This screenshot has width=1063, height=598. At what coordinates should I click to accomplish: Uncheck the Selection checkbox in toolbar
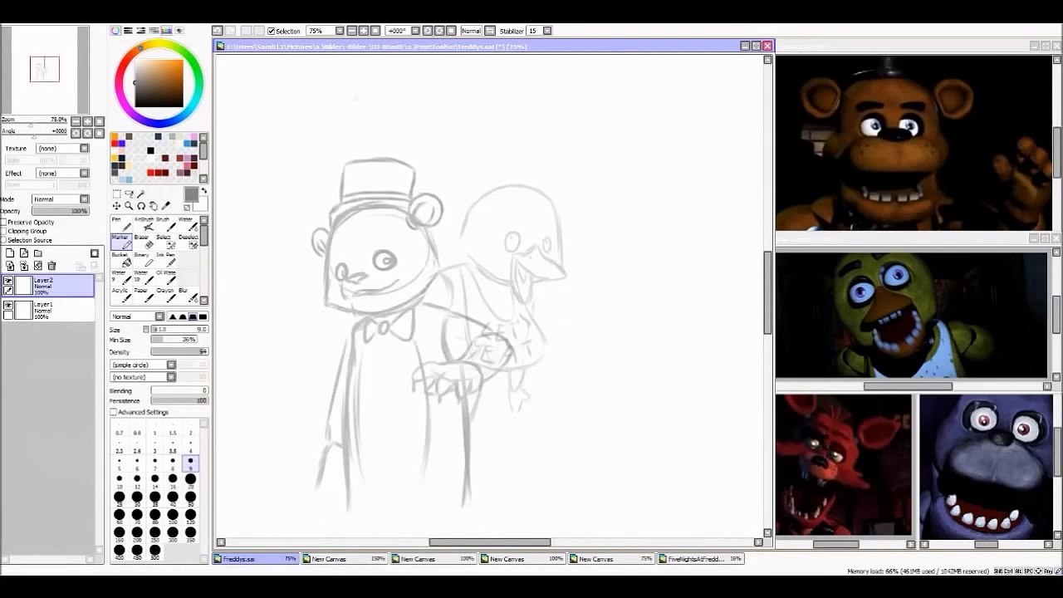272,31
